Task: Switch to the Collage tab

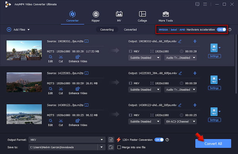Action: pyautogui.click(x=142, y=17)
